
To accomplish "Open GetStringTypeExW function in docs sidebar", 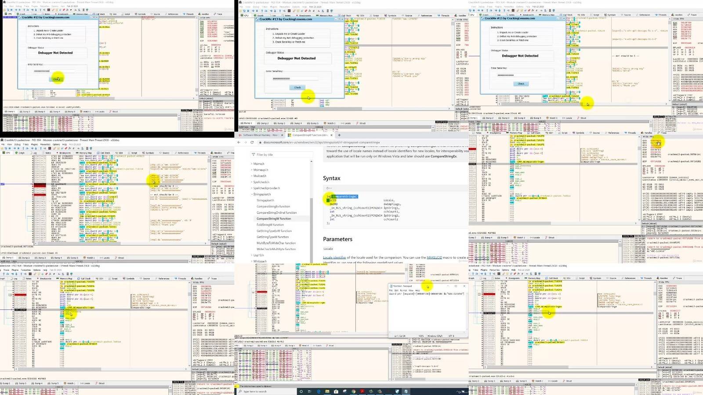I will (x=274, y=231).
